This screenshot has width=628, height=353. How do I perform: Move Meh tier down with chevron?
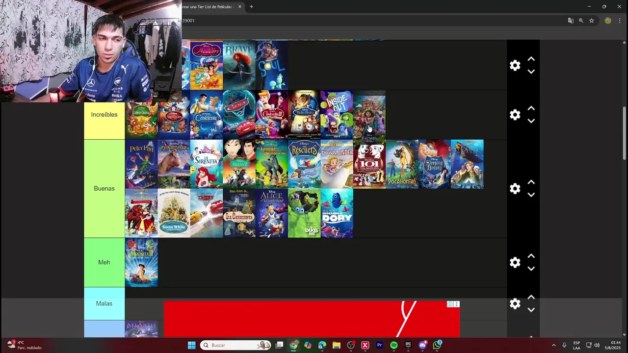click(531, 269)
